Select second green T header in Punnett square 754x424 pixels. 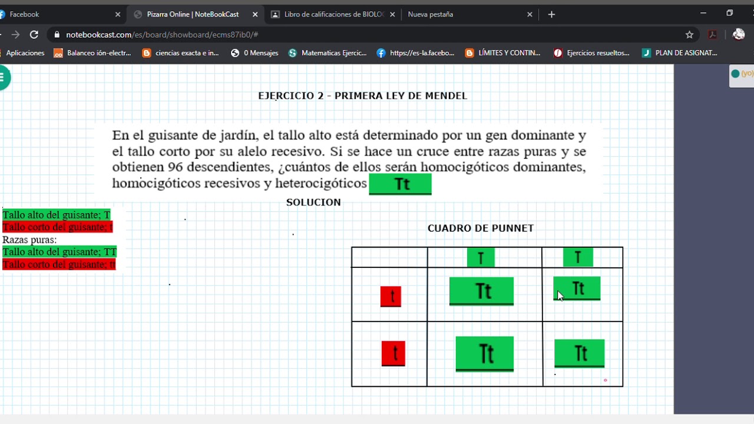[578, 257]
